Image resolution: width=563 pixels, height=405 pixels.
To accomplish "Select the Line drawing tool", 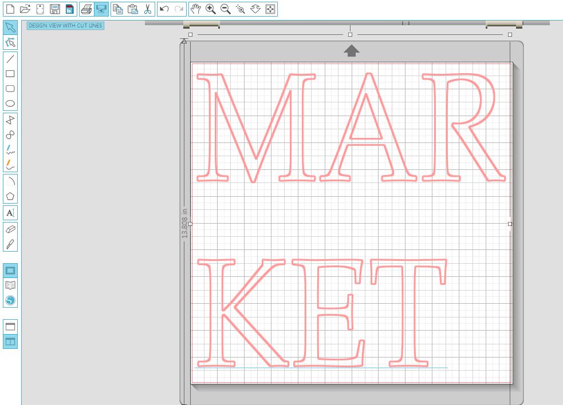I will click(x=10, y=59).
